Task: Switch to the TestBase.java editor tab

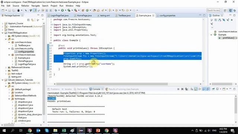Action: [x=123, y=16]
